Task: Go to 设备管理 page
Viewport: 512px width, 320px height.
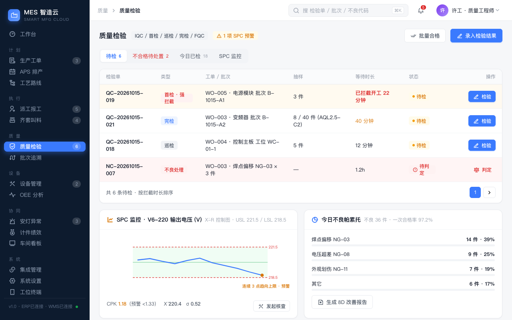Action: click(x=45, y=184)
